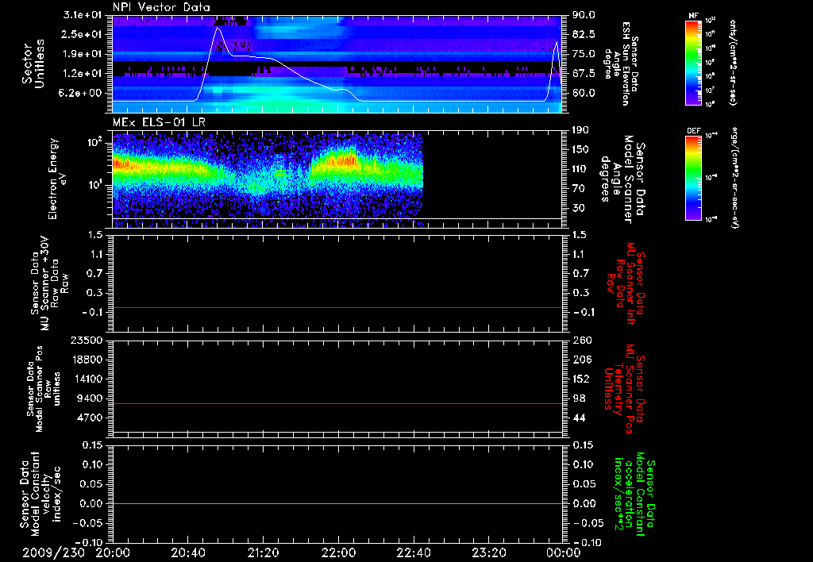Click the 90.0 tick on Sun Elevation axis
Screen dimensions: 813x562
tap(582, 15)
